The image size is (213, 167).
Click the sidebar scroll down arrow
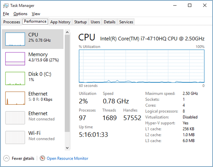(x=67, y=148)
